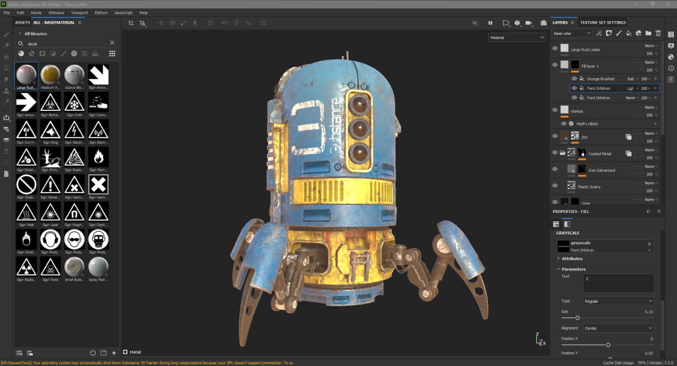Toggle visibility of MatFx HBAO effect
Screen dimensions: 677x366
[564, 124]
